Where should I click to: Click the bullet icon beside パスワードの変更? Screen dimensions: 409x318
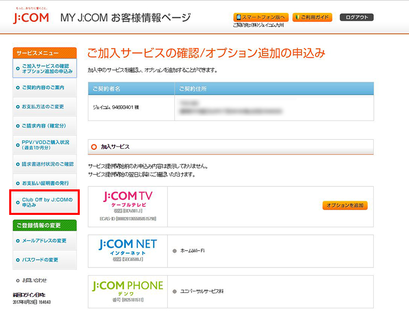coord(18,260)
